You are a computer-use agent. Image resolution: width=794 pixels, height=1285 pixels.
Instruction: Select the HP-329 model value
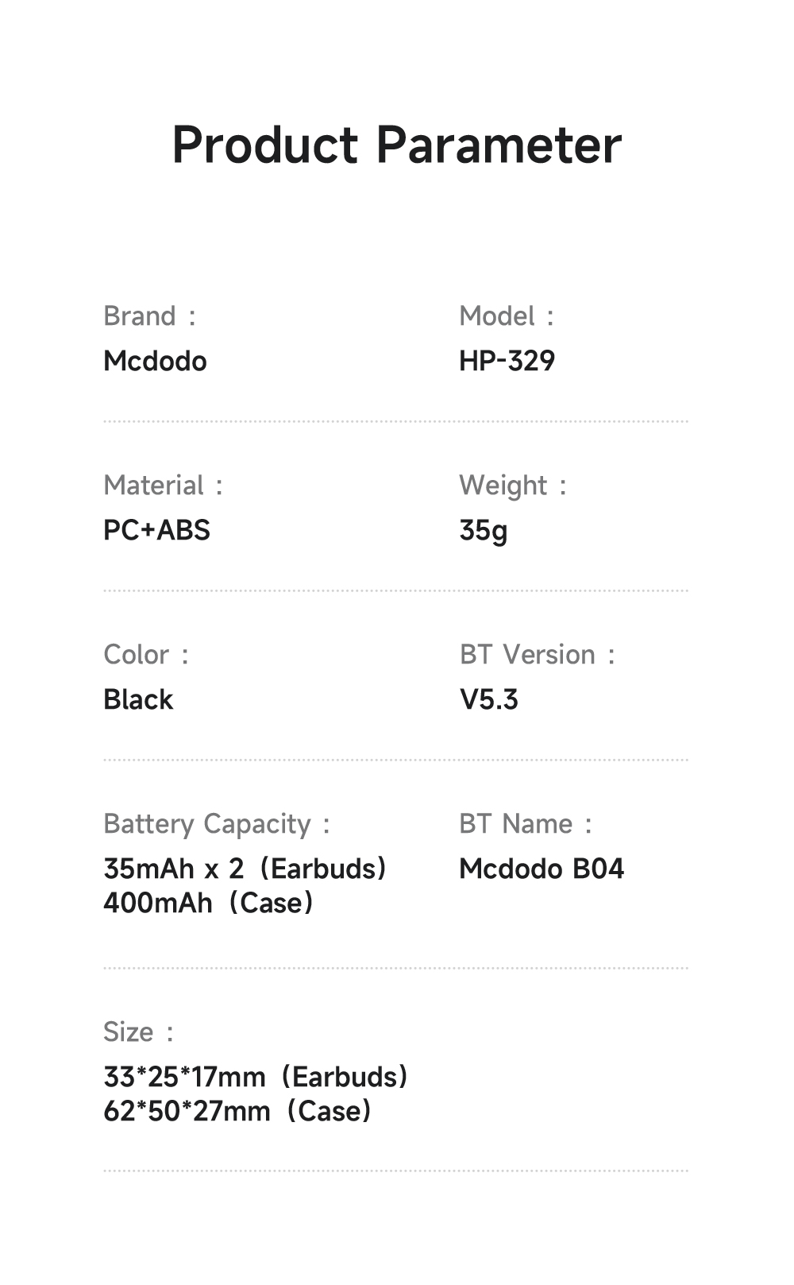point(507,362)
